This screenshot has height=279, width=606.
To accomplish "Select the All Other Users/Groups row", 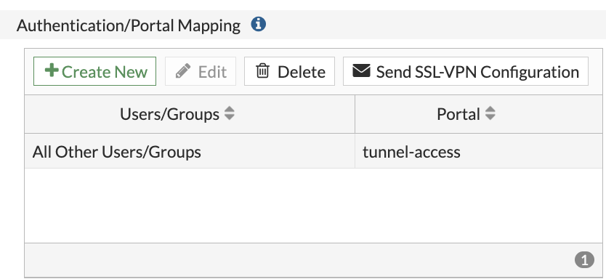I will pos(313,151).
